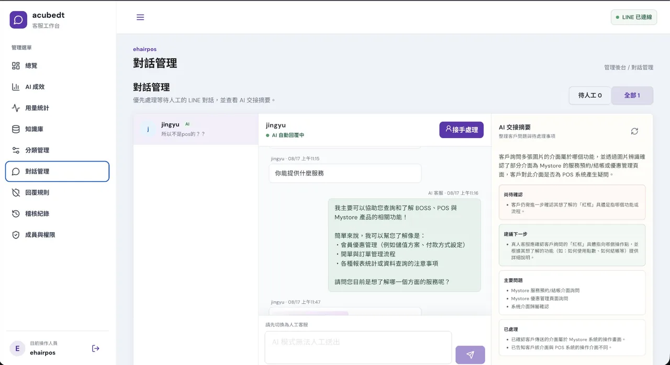Click the 管理選單 section label
The image size is (670, 365).
[21, 48]
